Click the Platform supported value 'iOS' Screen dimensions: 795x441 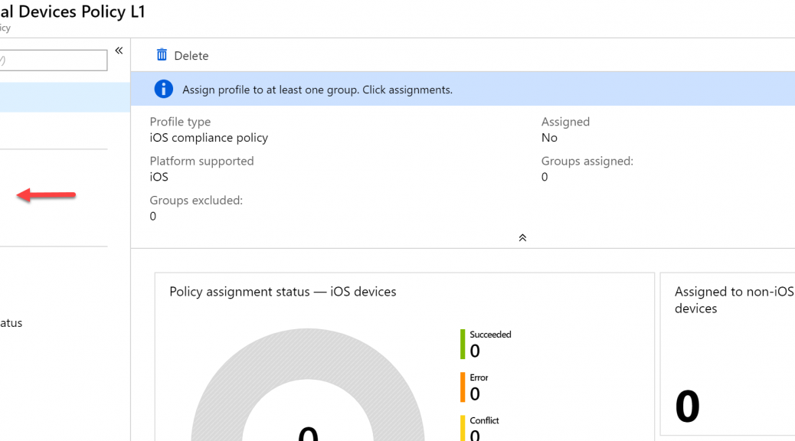pyautogui.click(x=159, y=177)
